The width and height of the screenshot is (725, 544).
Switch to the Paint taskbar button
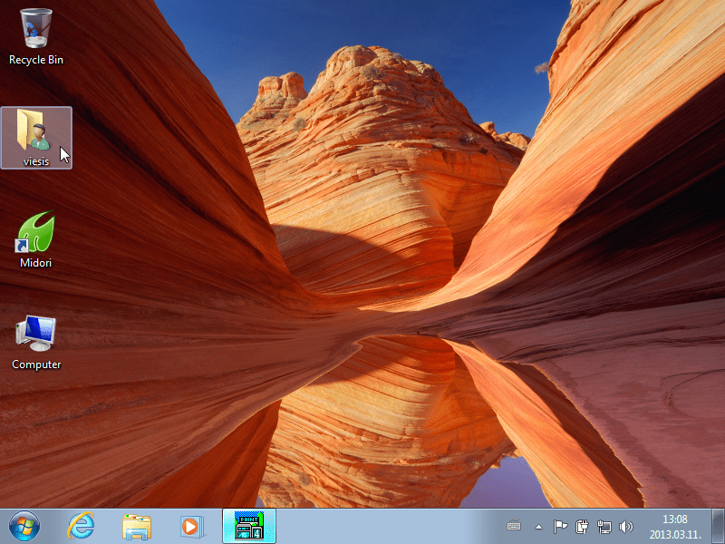coord(249,526)
